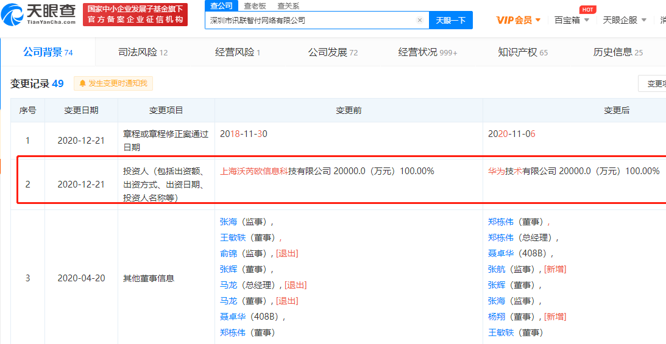Open 上海沃芮欧信息科技有限公司 link

(275, 171)
